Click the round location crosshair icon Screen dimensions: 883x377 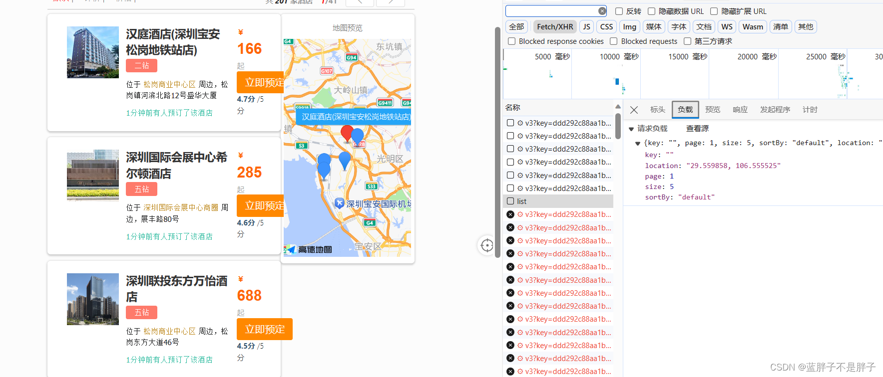[487, 245]
